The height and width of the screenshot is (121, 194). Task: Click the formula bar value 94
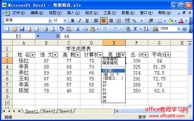pyautogui.click(x=67, y=36)
